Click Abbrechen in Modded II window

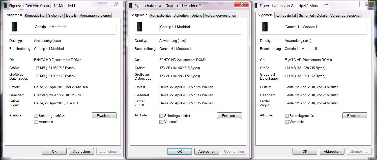point(207,151)
